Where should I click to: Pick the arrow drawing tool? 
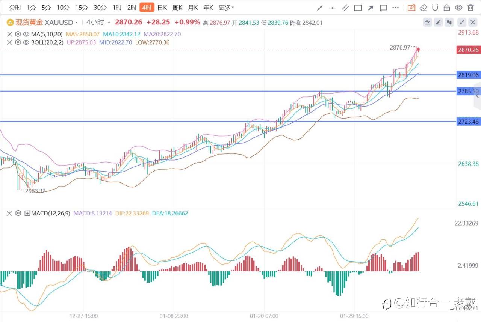click(371, 8)
